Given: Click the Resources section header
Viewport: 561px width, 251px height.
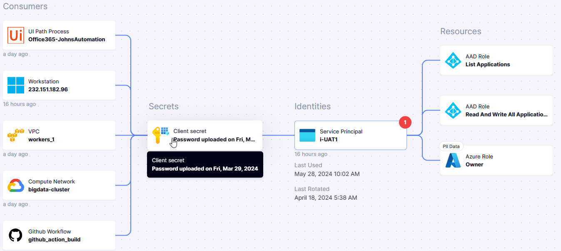Looking at the screenshot, I should pyautogui.click(x=461, y=31).
